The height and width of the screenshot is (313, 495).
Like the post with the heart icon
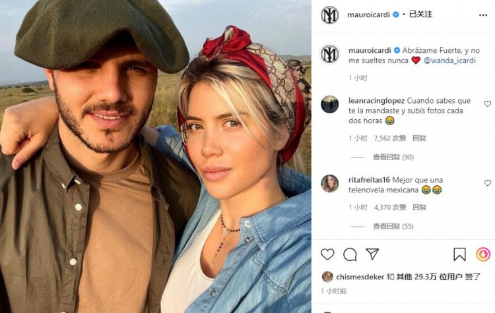pyautogui.click(x=327, y=254)
